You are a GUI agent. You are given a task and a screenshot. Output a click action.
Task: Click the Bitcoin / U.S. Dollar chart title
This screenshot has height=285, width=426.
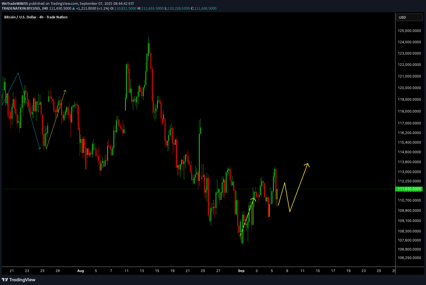(36, 17)
